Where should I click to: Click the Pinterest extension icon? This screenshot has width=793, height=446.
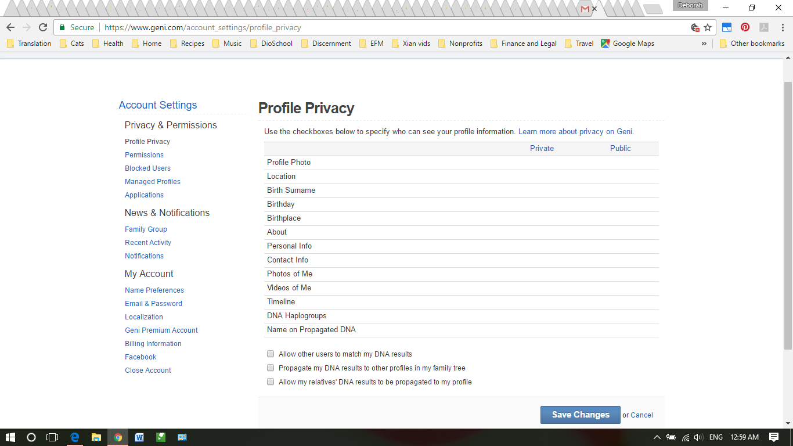coord(745,27)
